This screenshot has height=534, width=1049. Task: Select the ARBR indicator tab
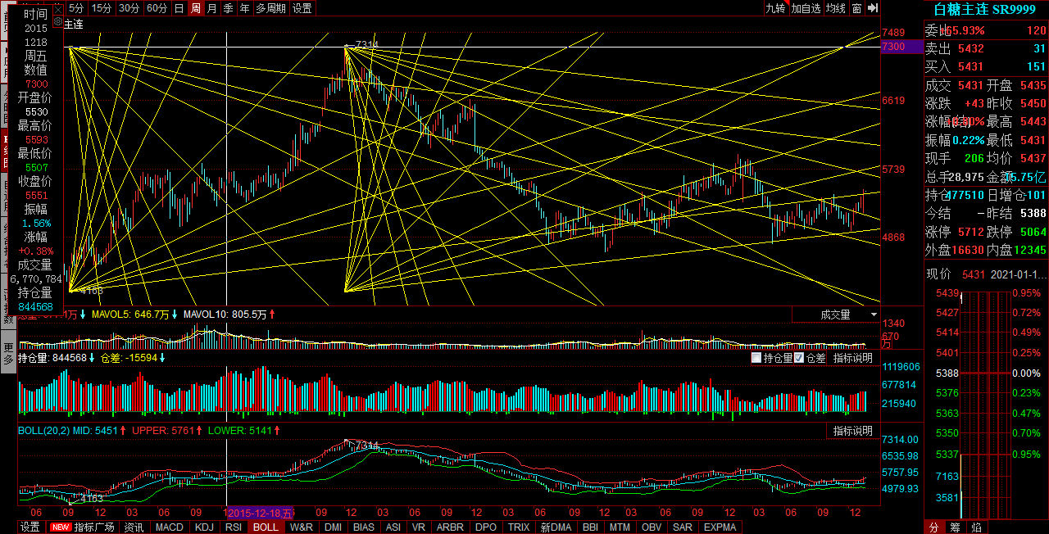pyautogui.click(x=451, y=527)
